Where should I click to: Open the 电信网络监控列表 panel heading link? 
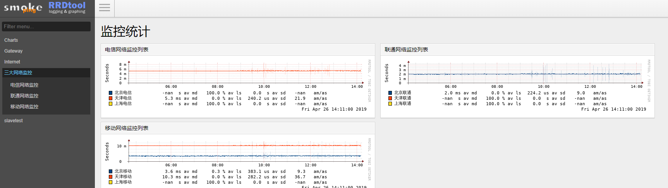click(x=127, y=50)
